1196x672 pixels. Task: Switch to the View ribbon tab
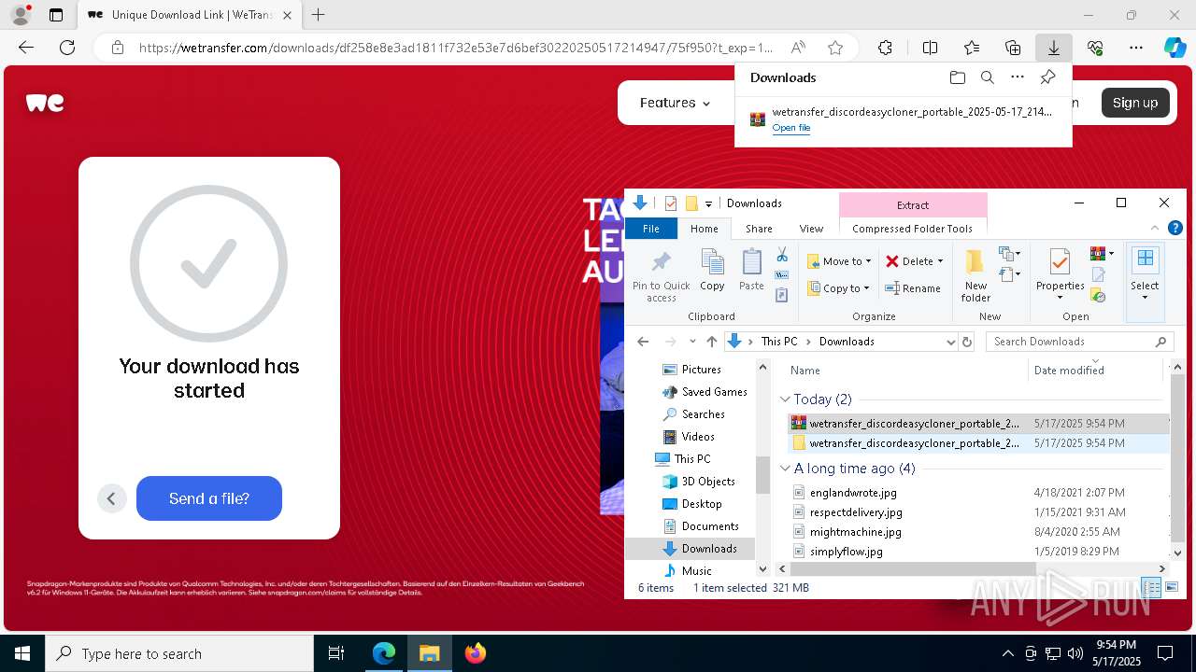(811, 228)
